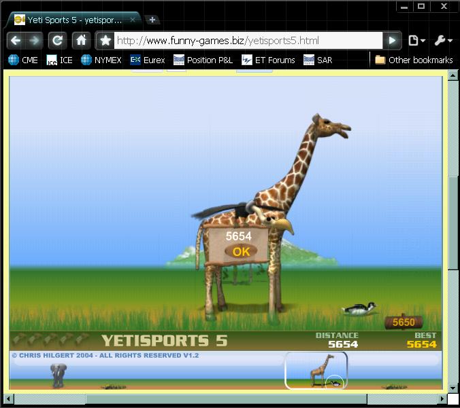460x408 pixels.
Task: Select the Yeti Sports 5 tab
Action: pos(73,20)
